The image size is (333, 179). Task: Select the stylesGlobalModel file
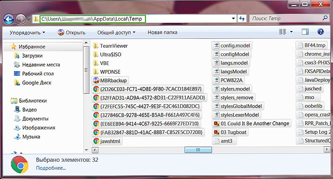point(238,106)
